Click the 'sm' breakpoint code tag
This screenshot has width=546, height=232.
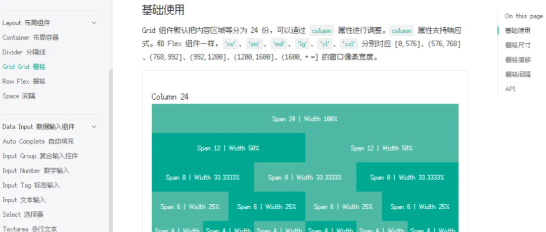click(x=254, y=44)
